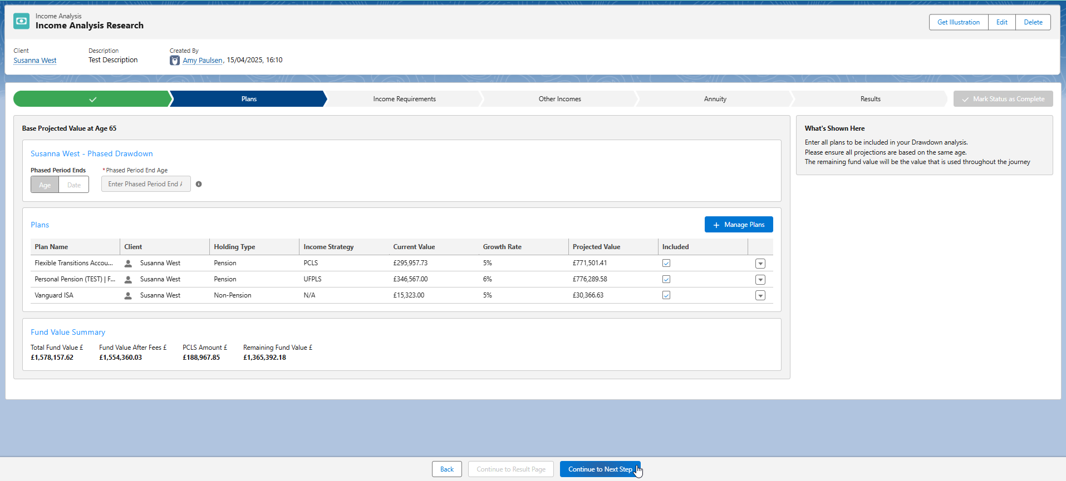Click the person icon in Personal Pension row
Viewport: 1066px width, 481px height.
(128, 280)
